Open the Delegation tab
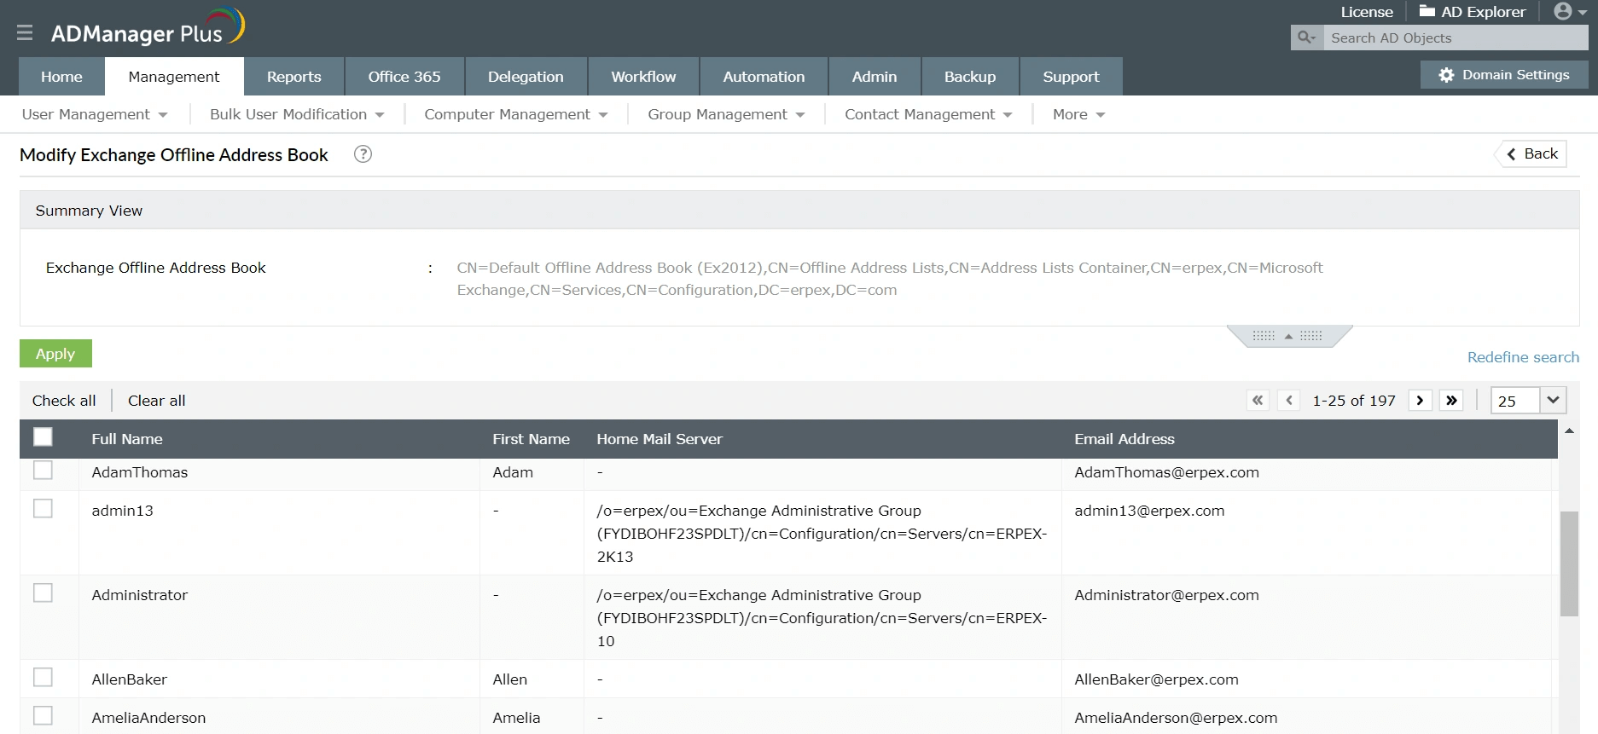 (x=526, y=77)
